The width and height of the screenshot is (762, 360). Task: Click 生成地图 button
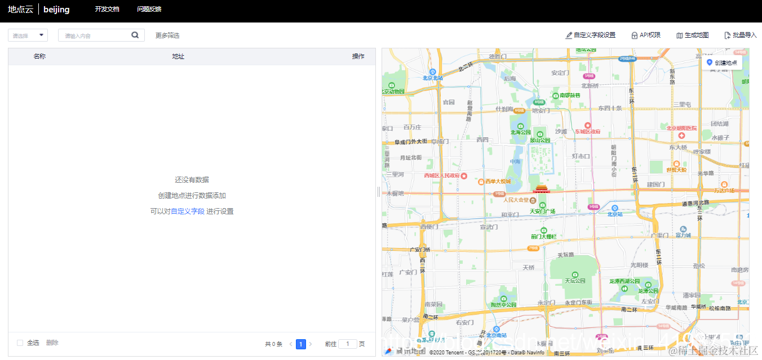click(x=693, y=35)
